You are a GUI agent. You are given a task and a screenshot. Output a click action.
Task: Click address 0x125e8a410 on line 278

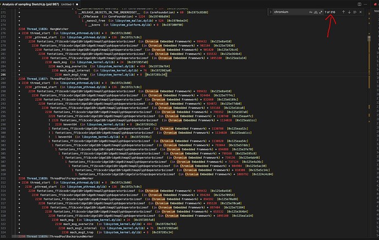click(x=221, y=42)
